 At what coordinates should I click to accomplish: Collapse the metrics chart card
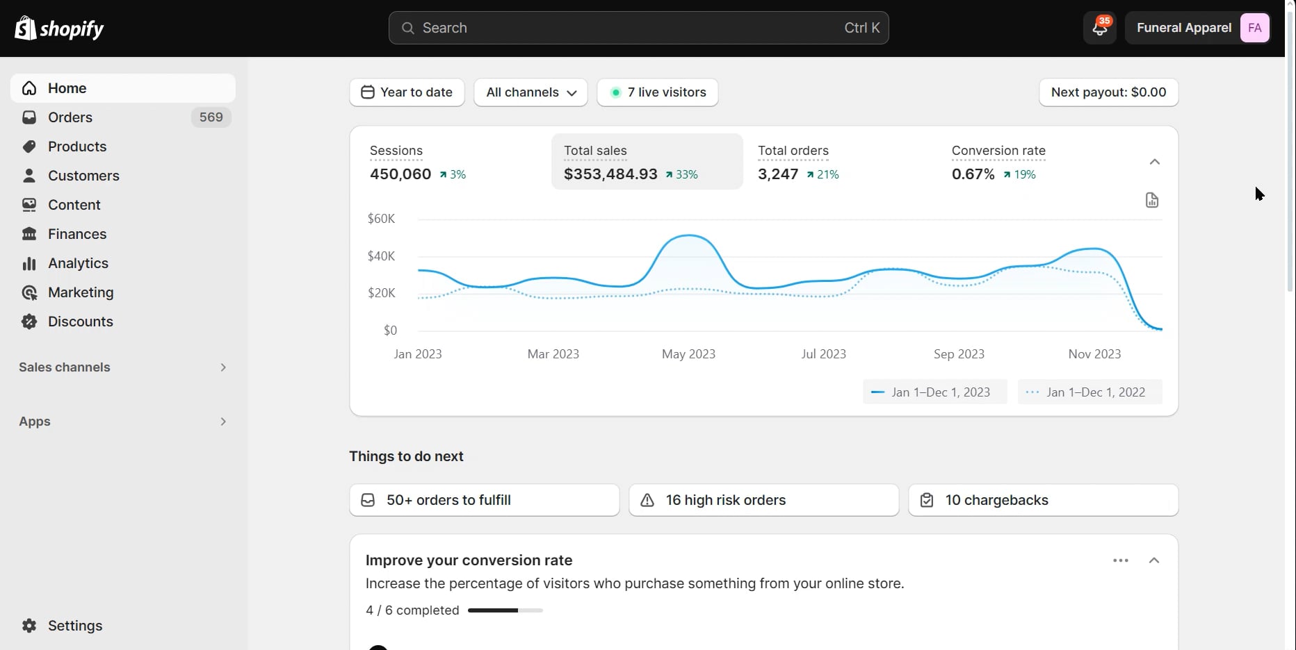pos(1155,162)
